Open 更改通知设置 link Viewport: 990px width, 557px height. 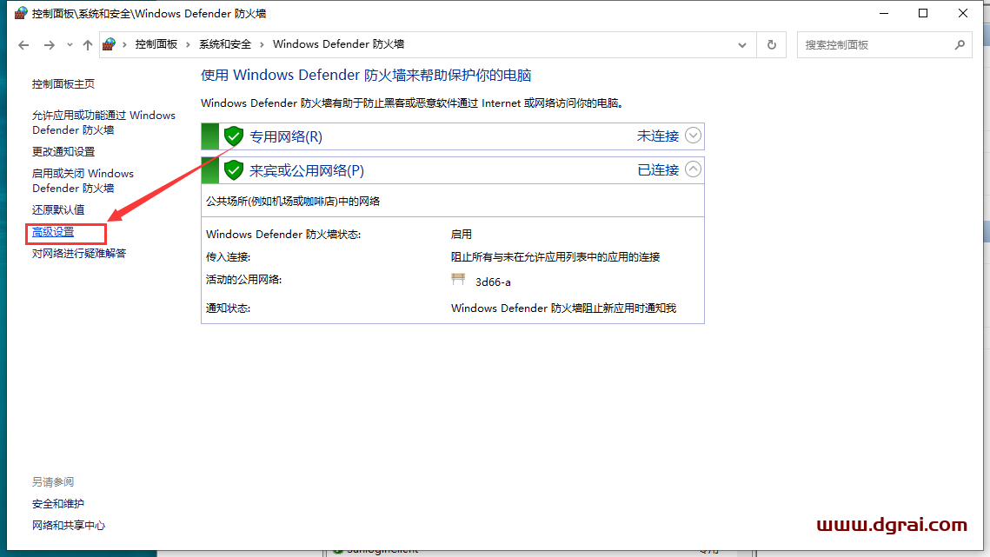coord(63,151)
